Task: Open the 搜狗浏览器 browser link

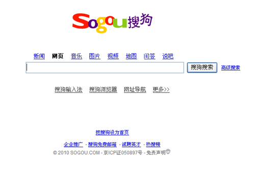Action: point(103,89)
